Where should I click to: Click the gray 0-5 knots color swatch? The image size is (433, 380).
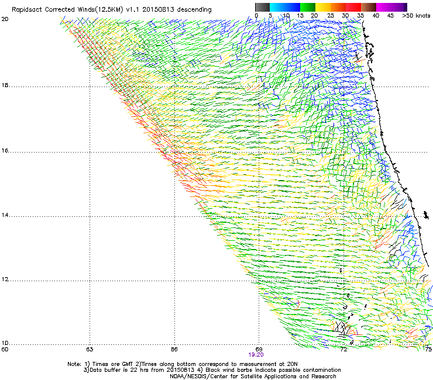[x=262, y=7]
